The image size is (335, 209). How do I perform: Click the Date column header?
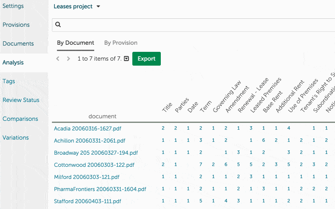coord(193,107)
